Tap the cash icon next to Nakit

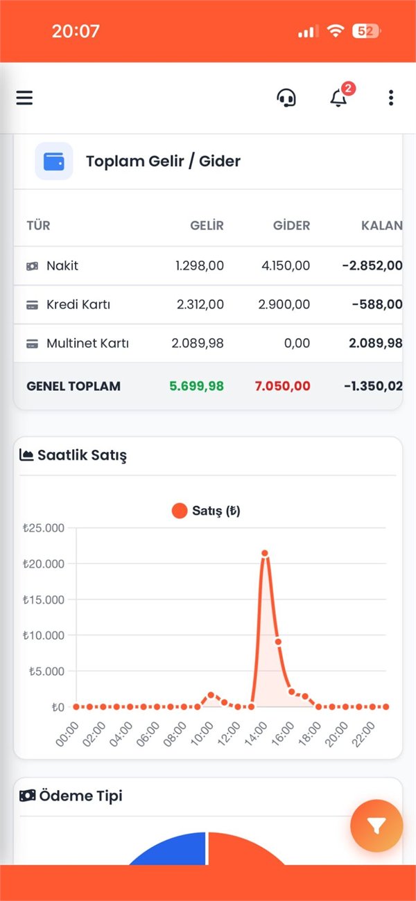tap(32, 265)
